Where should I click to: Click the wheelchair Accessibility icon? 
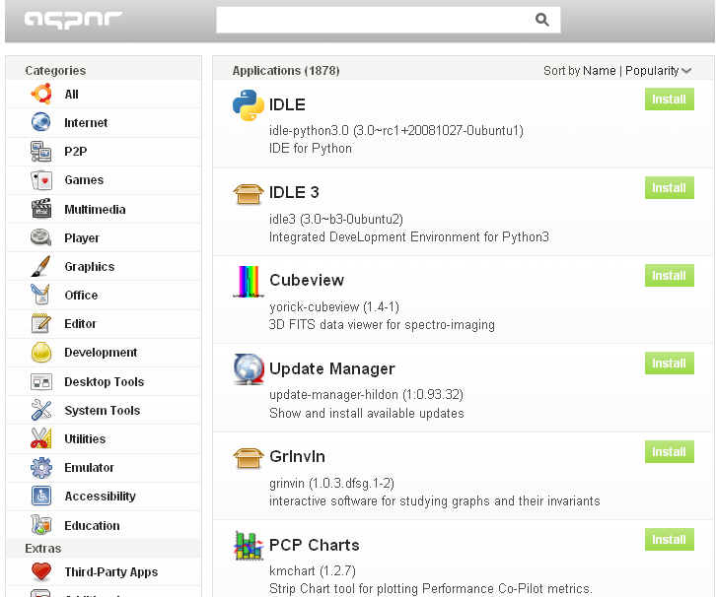coord(41,496)
